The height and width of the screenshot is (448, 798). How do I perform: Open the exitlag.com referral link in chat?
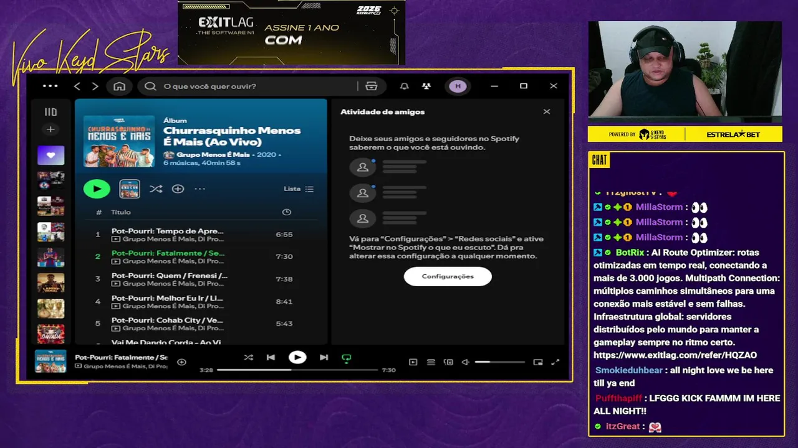coord(675,355)
